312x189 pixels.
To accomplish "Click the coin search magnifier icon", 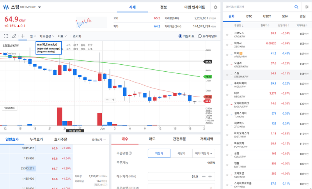I will point(296,7).
